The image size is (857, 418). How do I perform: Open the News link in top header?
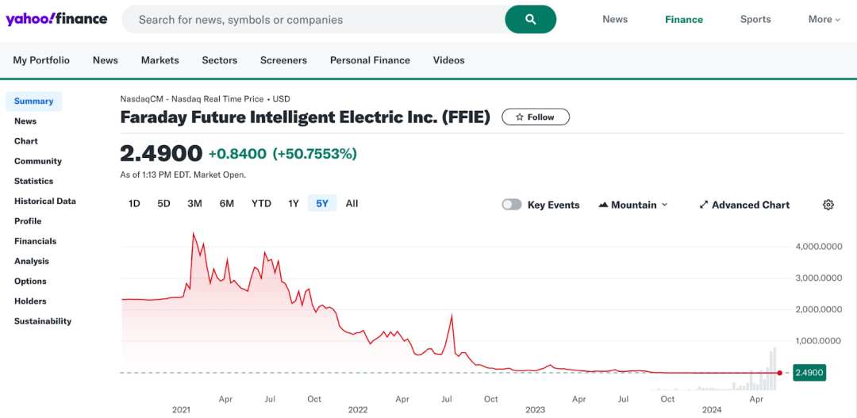[615, 20]
